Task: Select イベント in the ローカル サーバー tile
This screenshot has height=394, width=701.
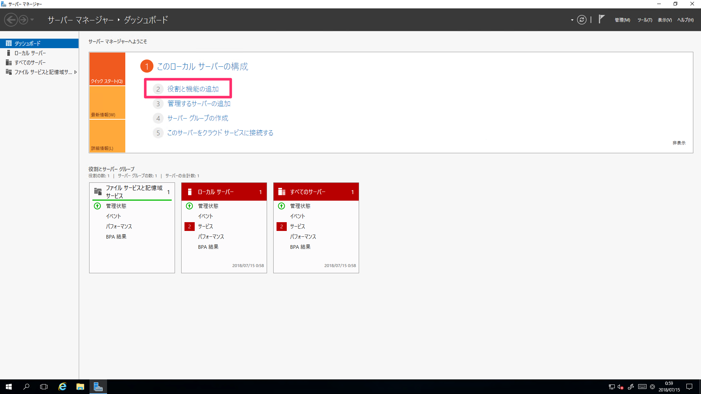Action: (x=205, y=216)
